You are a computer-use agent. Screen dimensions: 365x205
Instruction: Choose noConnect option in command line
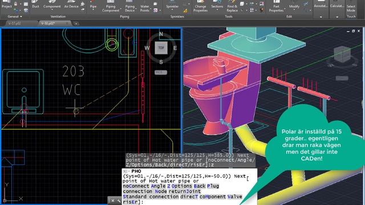136,186
